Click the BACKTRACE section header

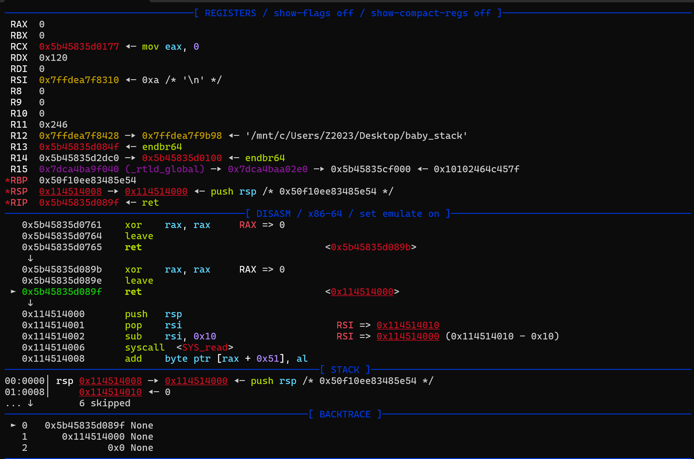pos(345,414)
